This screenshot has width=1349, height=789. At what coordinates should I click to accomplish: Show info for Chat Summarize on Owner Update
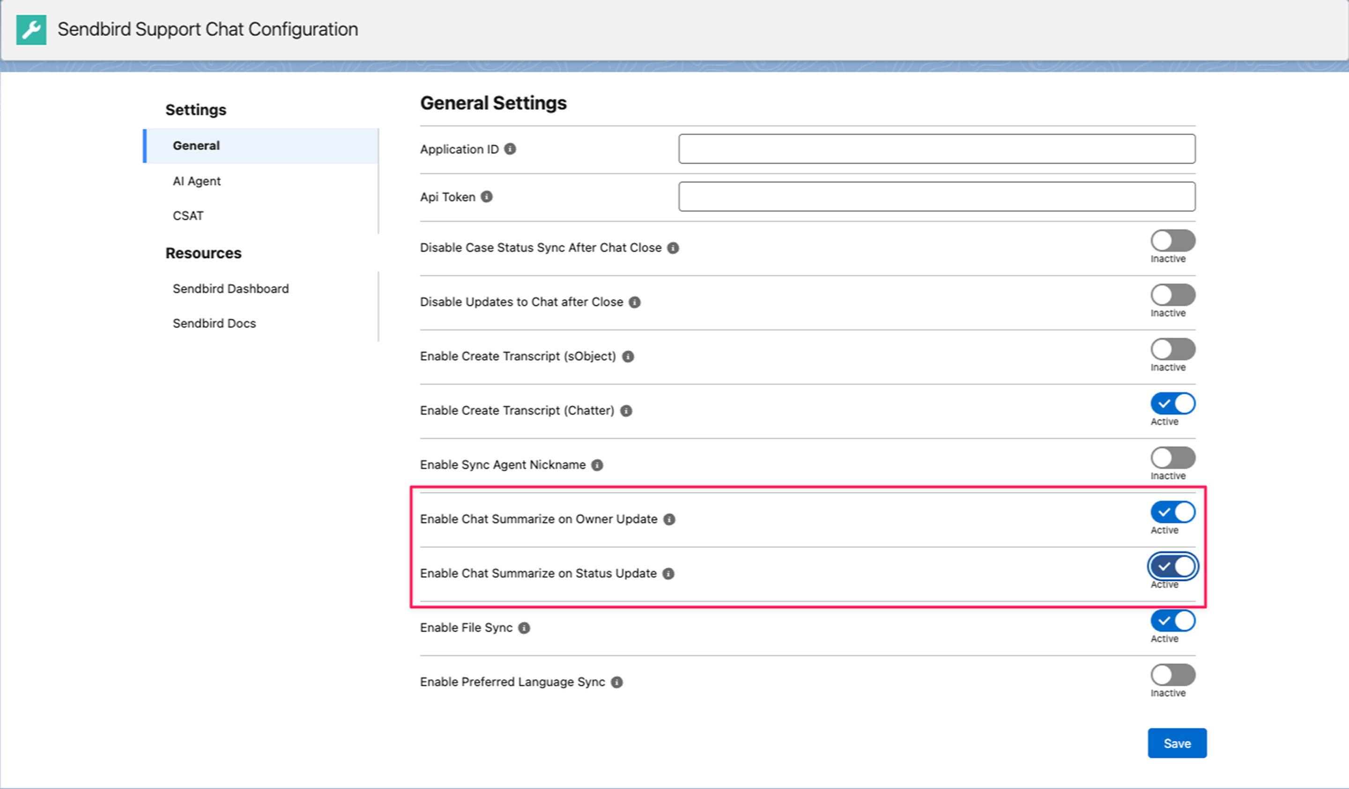(x=669, y=519)
